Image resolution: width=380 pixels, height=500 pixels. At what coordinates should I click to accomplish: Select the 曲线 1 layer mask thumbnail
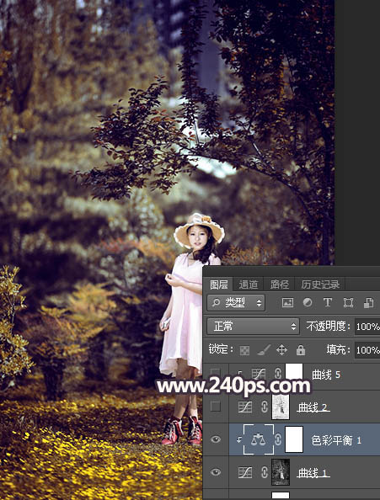pyautogui.click(x=281, y=472)
